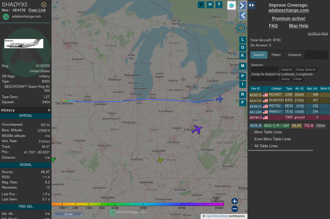Zoom out with the minus button
The height and width of the screenshot is (219, 330).
[235, 209]
